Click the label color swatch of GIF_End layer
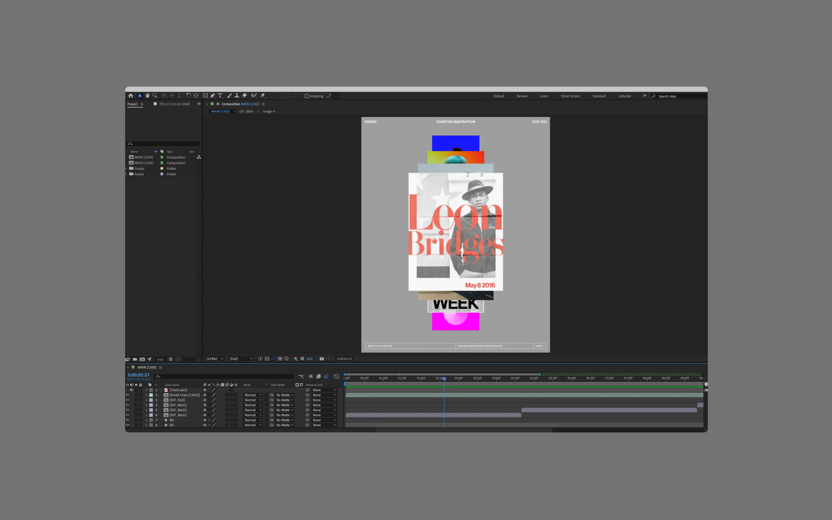The height and width of the screenshot is (520, 832). click(151, 400)
